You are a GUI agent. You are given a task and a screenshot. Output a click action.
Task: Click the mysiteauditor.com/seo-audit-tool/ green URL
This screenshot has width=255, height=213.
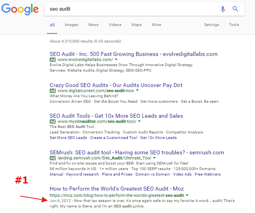tap(97, 122)
